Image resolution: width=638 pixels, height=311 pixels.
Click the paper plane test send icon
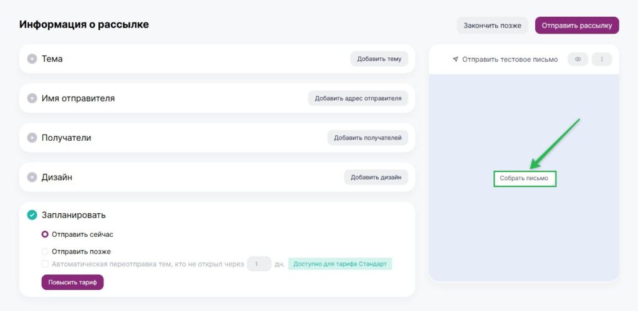[455, 59]
